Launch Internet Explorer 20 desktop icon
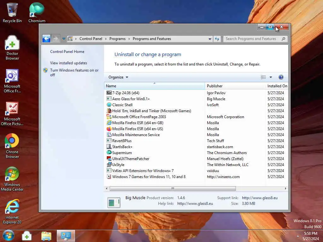The height and width of the screenshot is (242, 323). click(12, 211)
